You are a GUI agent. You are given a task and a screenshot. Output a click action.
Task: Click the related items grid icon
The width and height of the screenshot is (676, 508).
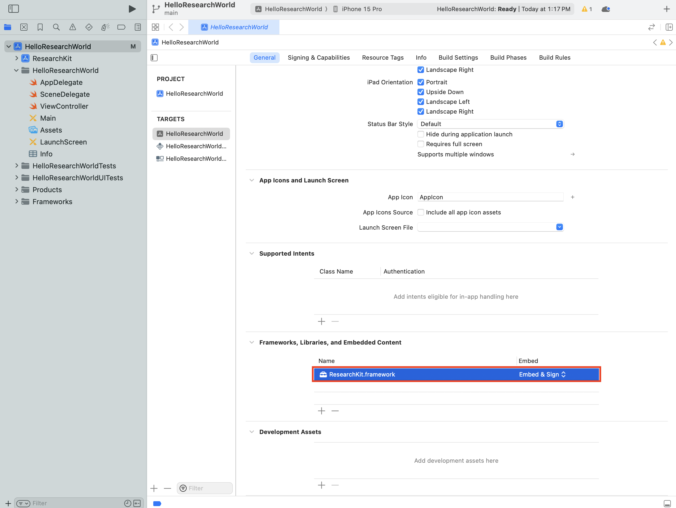pos(155,27)
